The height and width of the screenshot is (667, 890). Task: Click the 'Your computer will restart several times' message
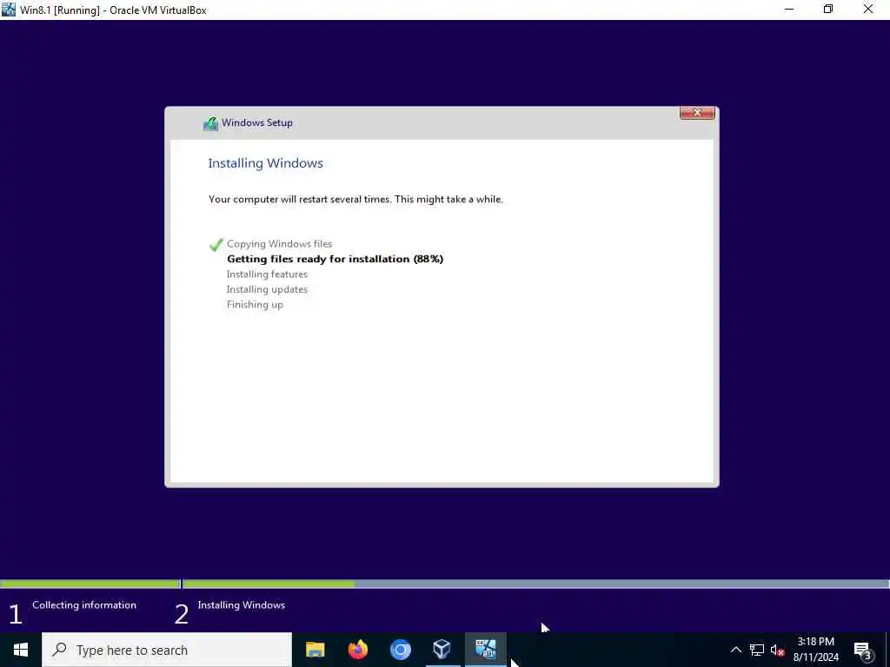(x=355, y=199)
